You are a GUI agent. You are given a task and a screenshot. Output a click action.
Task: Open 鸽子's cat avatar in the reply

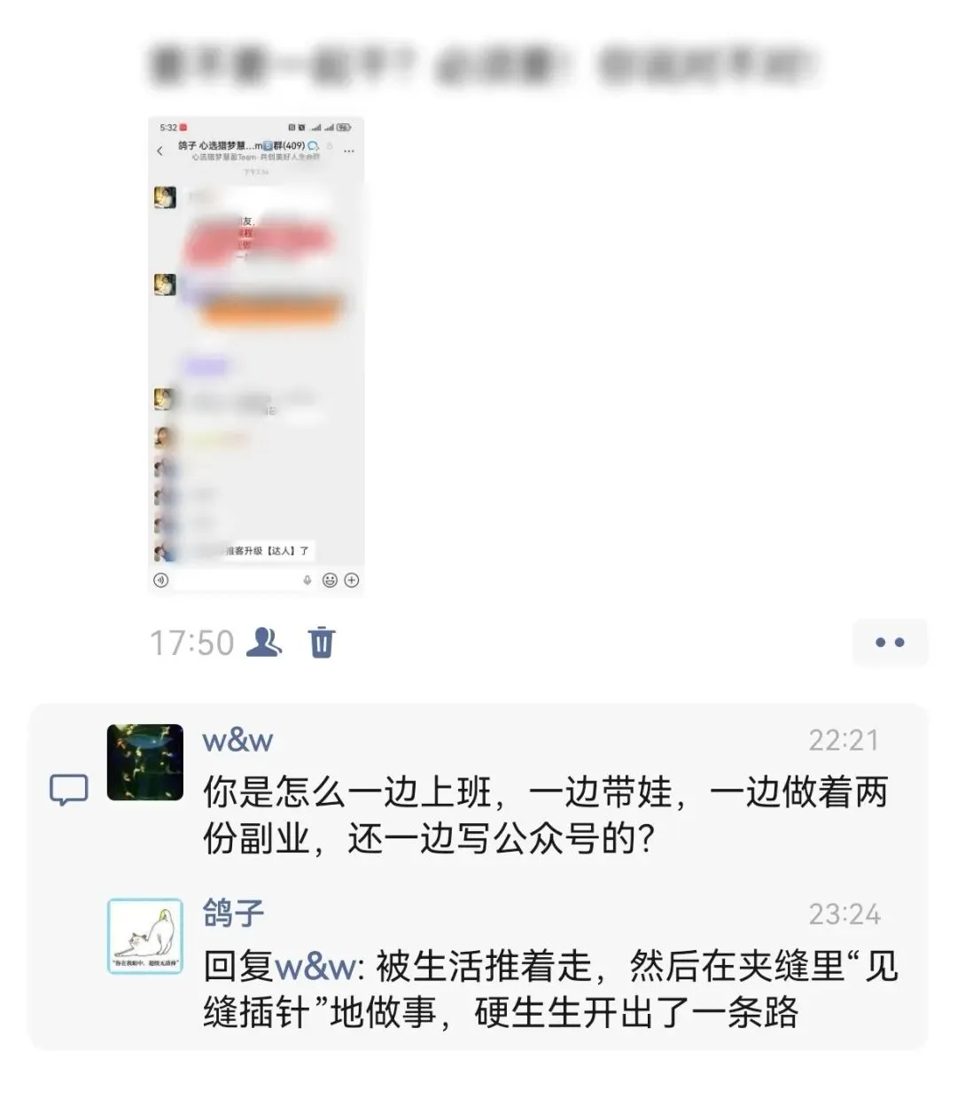pos(145,936)
